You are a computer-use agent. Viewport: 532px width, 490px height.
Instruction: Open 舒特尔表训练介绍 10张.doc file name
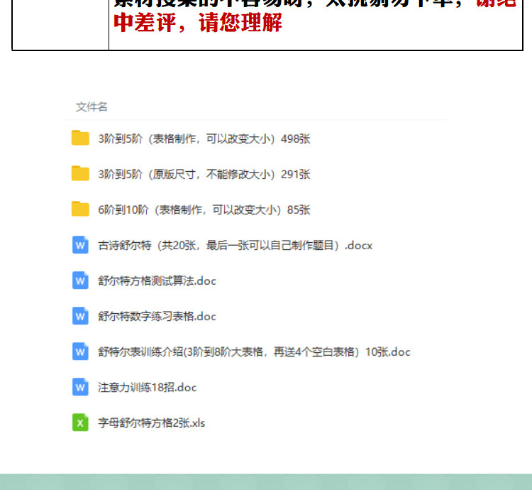[254, 352]
